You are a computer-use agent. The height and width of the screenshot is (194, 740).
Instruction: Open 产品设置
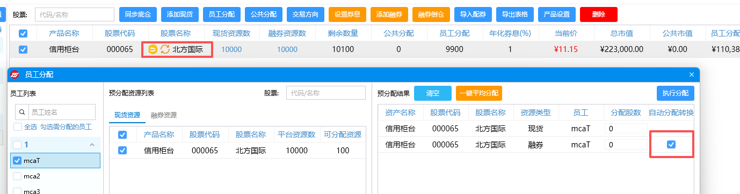(557, 14)
